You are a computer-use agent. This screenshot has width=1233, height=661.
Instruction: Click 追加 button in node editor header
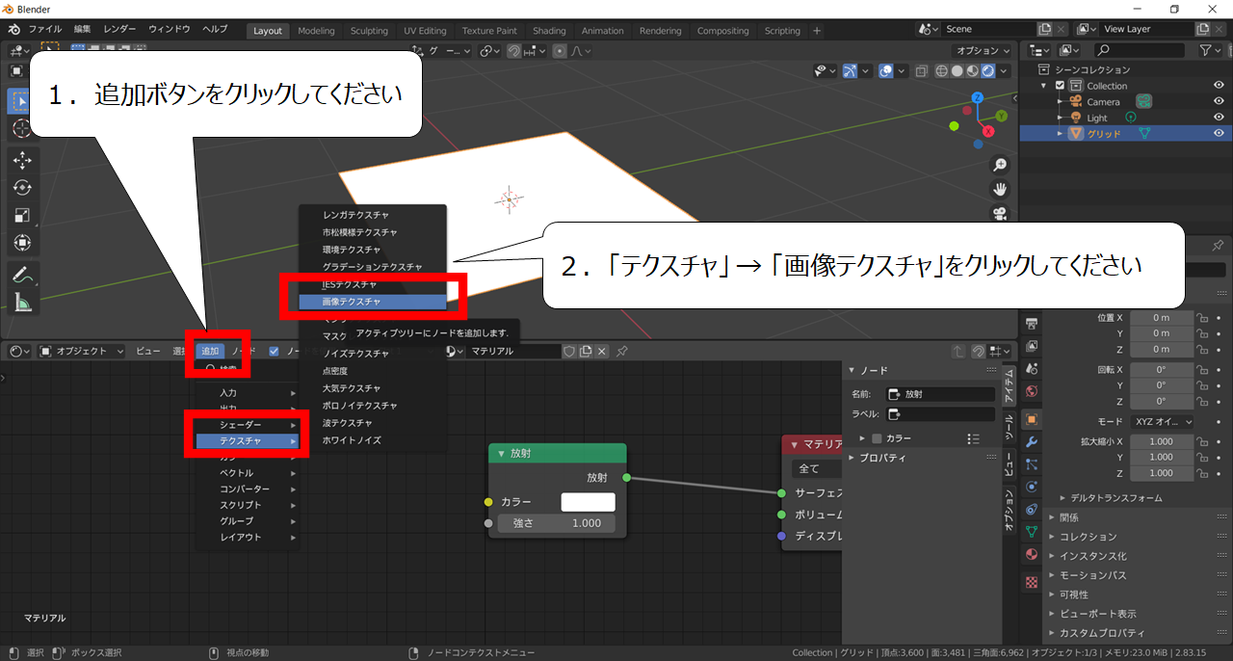coord(210,351)
